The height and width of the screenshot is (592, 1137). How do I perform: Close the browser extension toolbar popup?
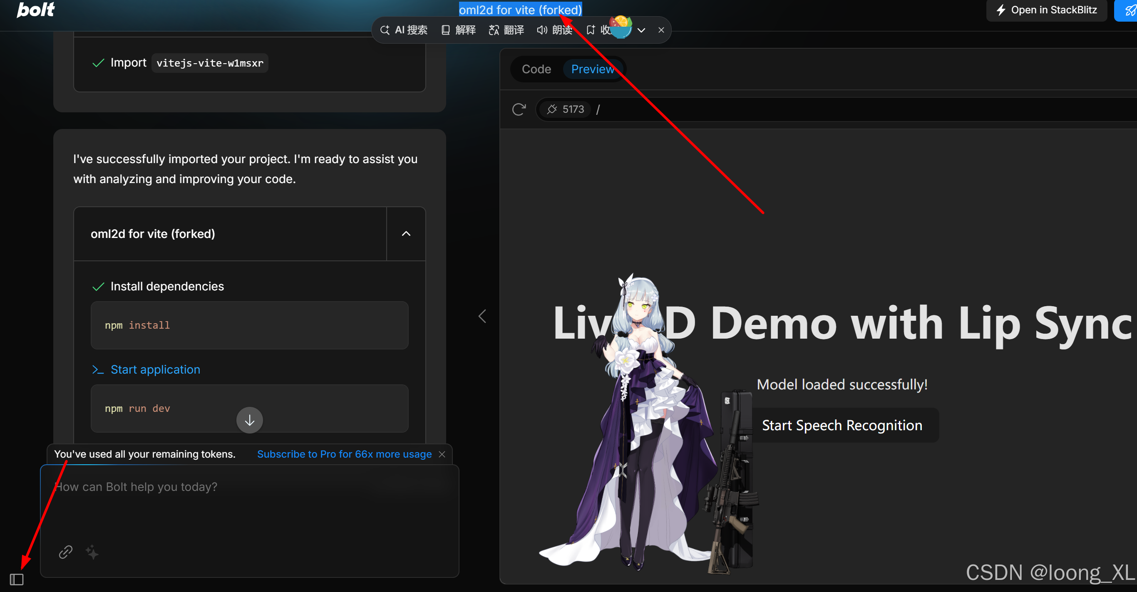tap(661, 30)
